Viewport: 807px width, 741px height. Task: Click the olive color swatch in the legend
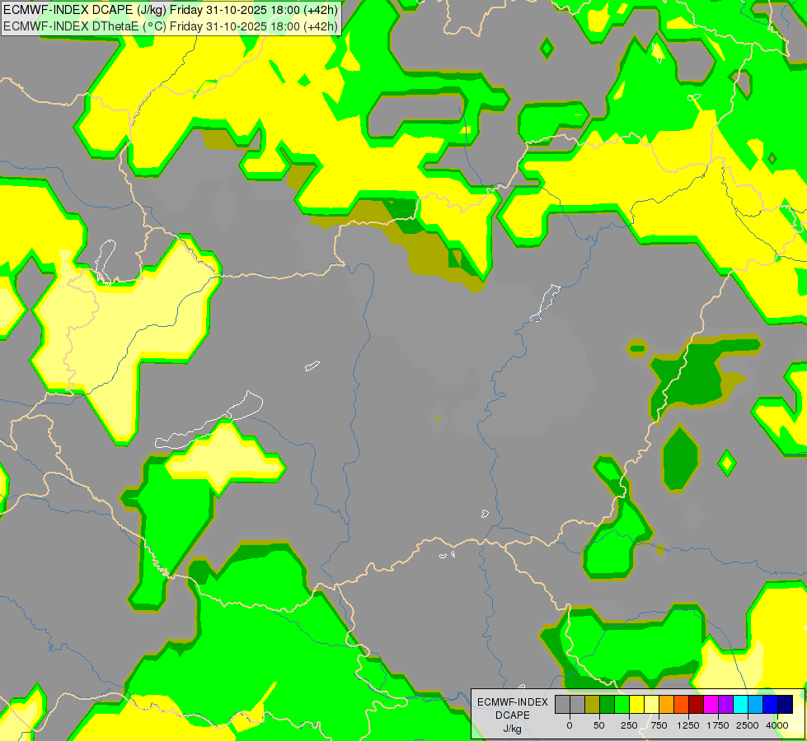[x=593, y=704]
